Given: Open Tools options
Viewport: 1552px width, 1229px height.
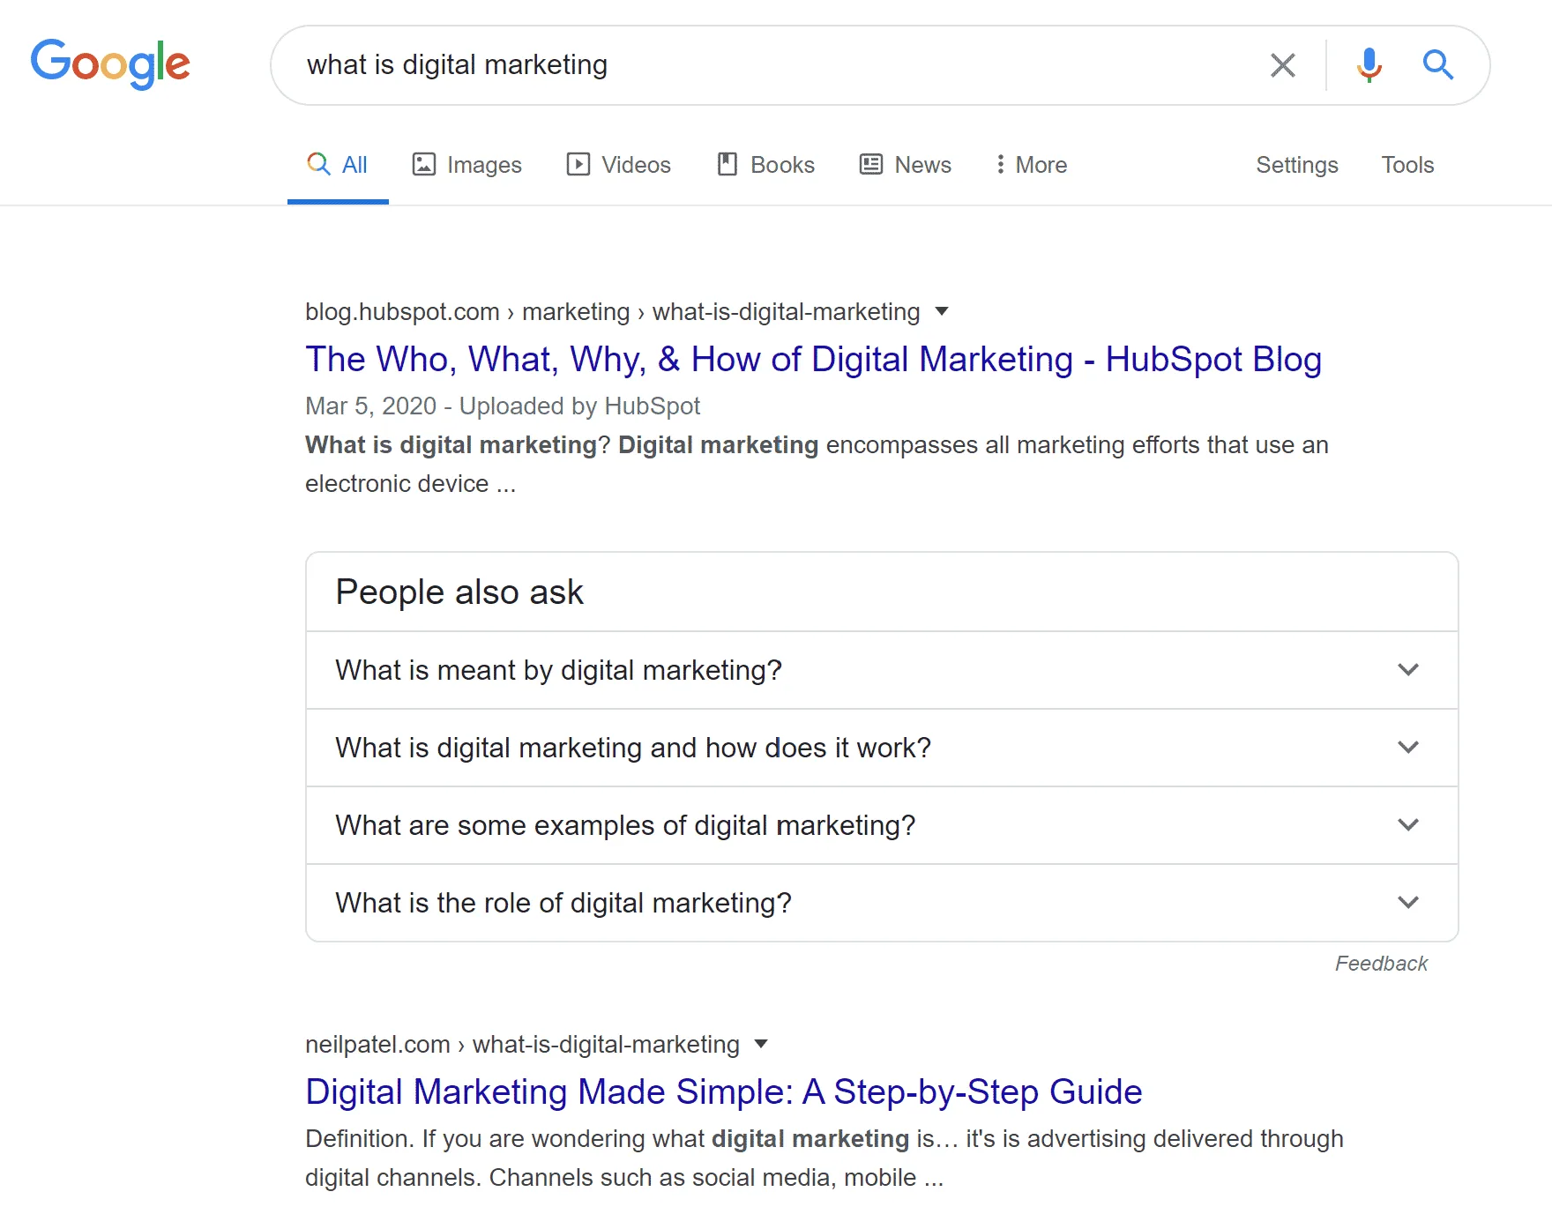Looking at the screenshot, I should (1407, 165).
